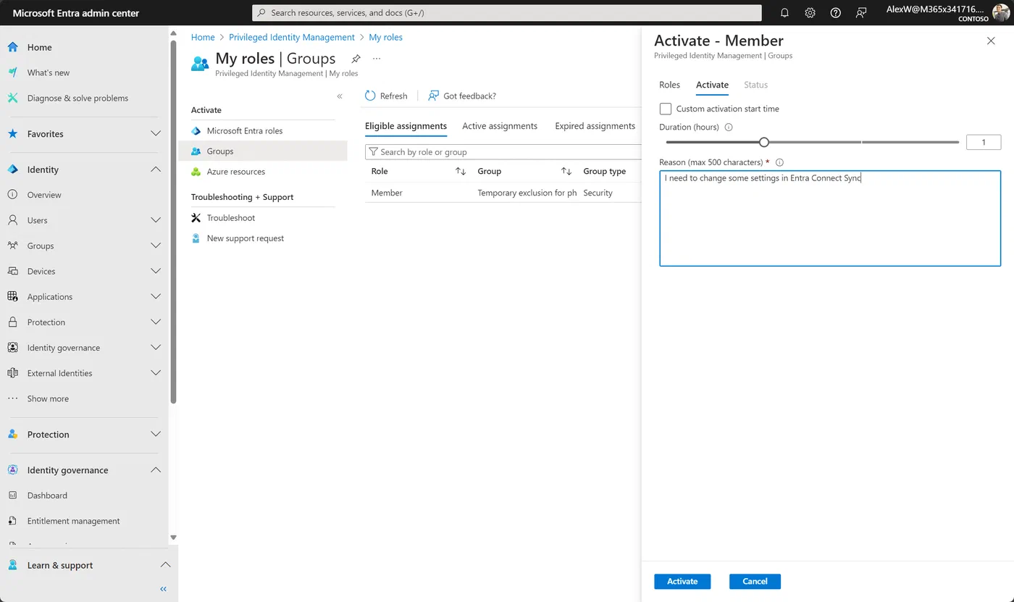The image size is (1014, 602).
Task: Pin the My roles blade
Action: pyautogui.click(x=356, y=59)
